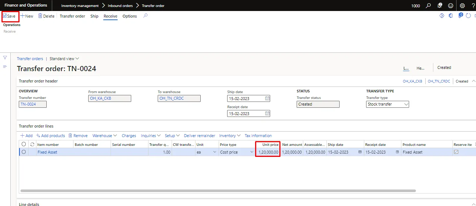Expand the Standard view selector
The height and width of the screenshot is (206, 476).
click(x=64, y=59)
